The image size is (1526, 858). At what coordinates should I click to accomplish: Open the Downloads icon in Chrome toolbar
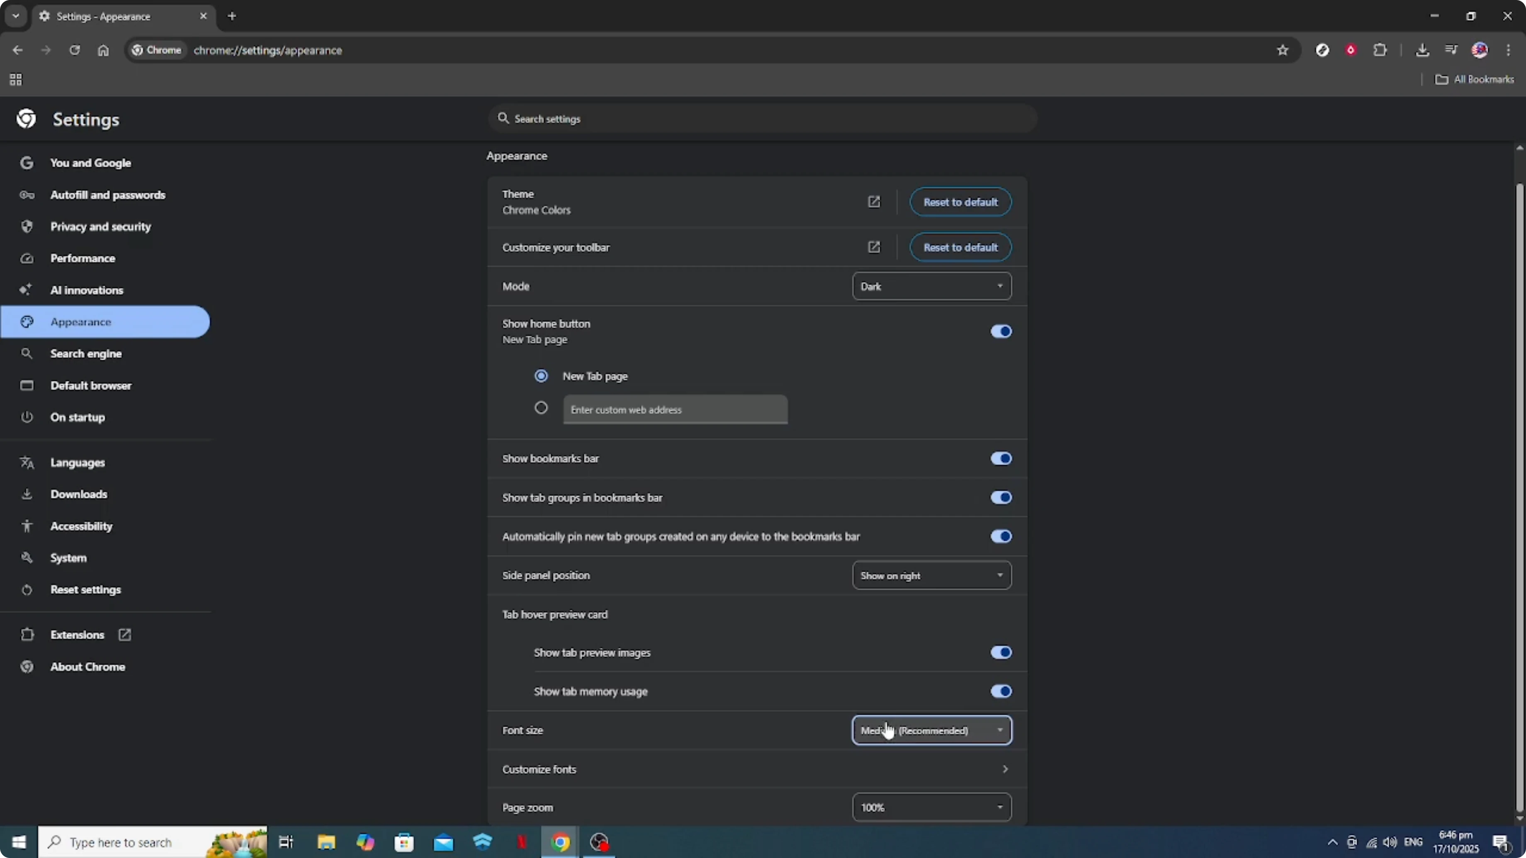click(x=1422, y=50)
